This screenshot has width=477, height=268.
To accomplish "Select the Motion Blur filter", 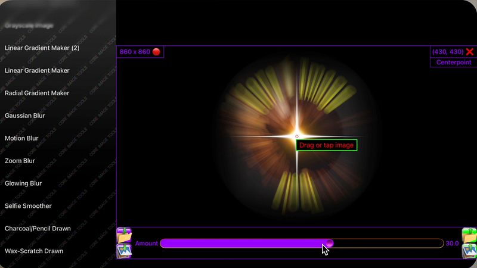I will click(x=21, y=138).
